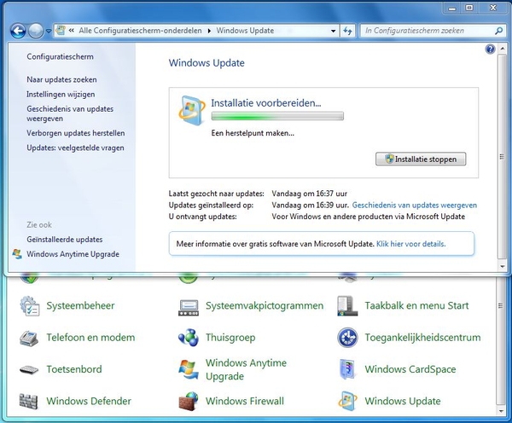
Task: Click 'Naar updates zoeken' in sidebar
Action: (61, 79)
